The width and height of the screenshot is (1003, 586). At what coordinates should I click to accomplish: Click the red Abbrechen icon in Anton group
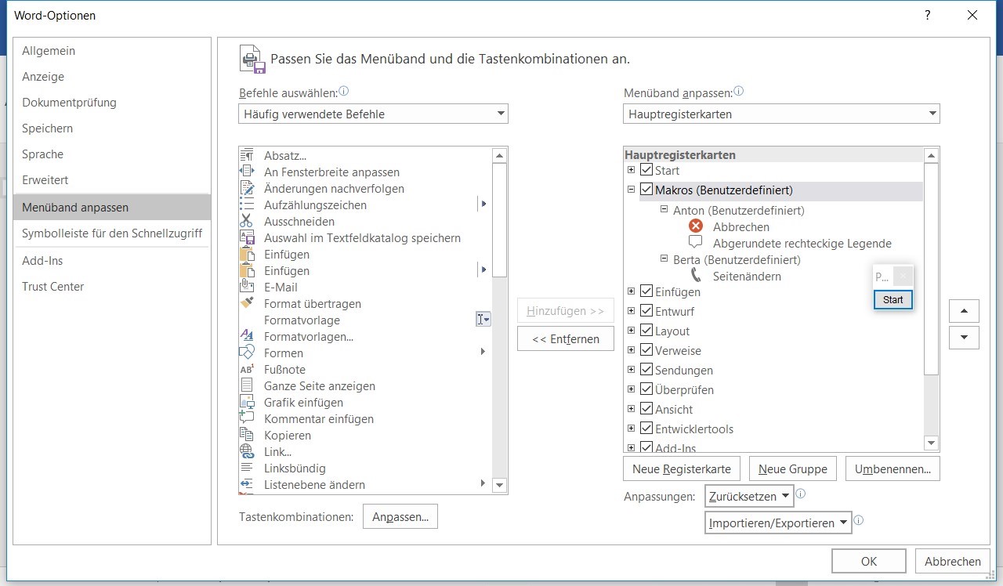pyautogui.click(x=696, y=226)
